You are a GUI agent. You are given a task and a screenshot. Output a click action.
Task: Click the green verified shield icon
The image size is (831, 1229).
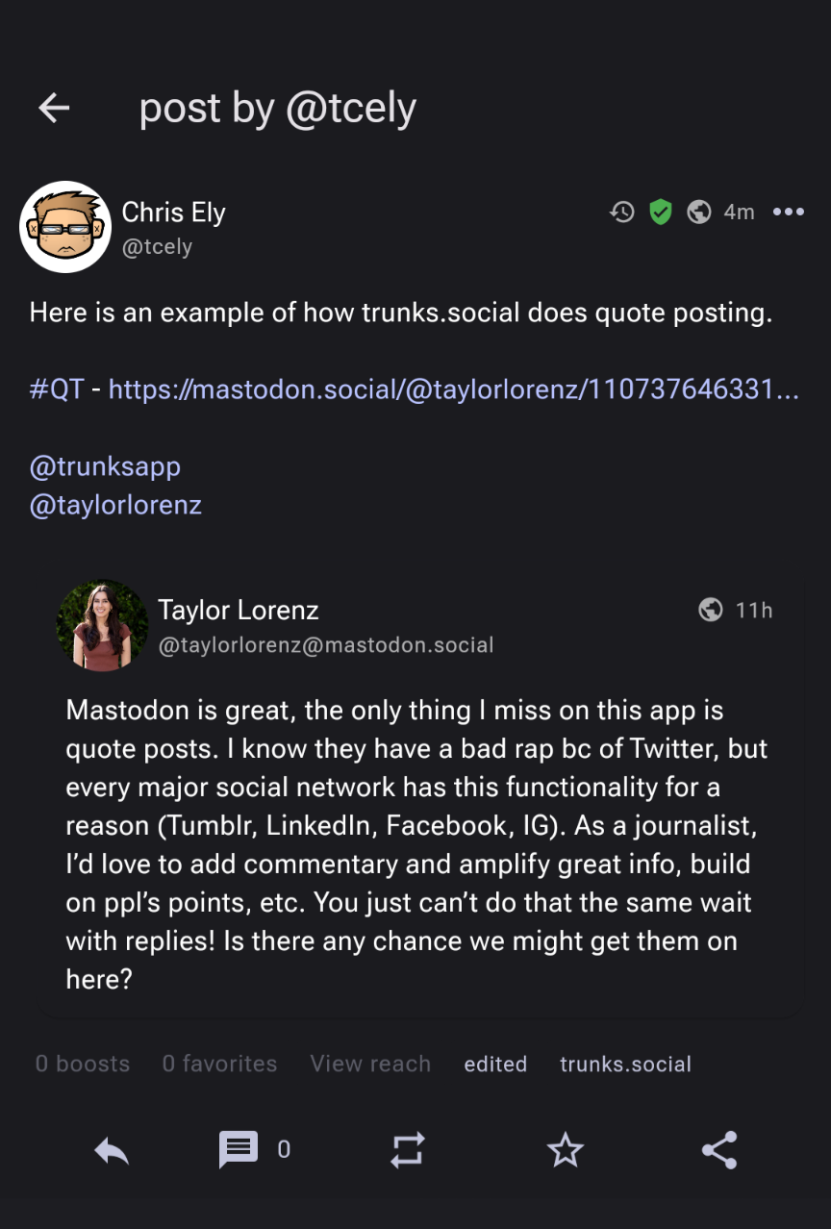660,212
